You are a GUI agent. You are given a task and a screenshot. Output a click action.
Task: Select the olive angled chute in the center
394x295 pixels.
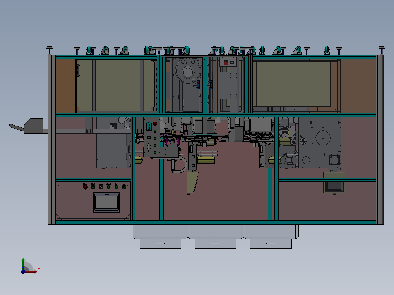pos(193,182)
